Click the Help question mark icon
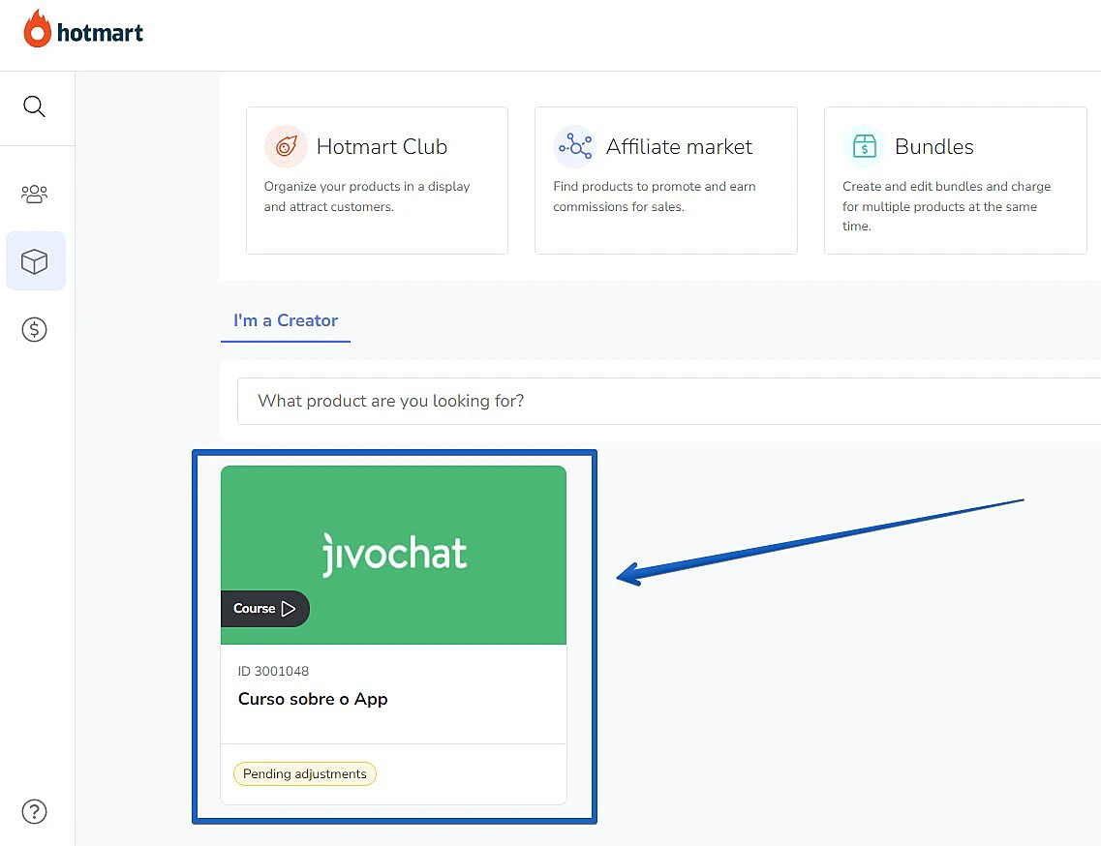This screenshot has width=1101, height=846. click(34, 811)
